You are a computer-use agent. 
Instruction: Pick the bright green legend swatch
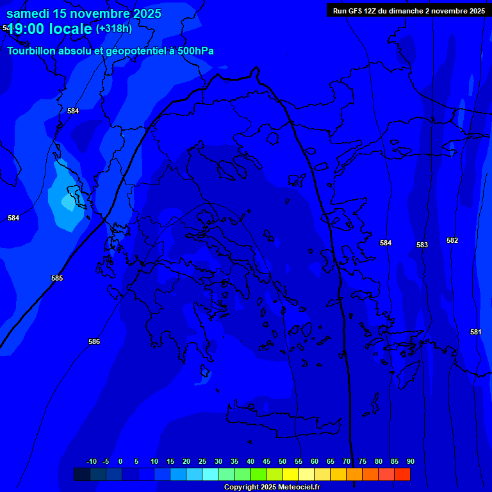click(x=258, y=475)
